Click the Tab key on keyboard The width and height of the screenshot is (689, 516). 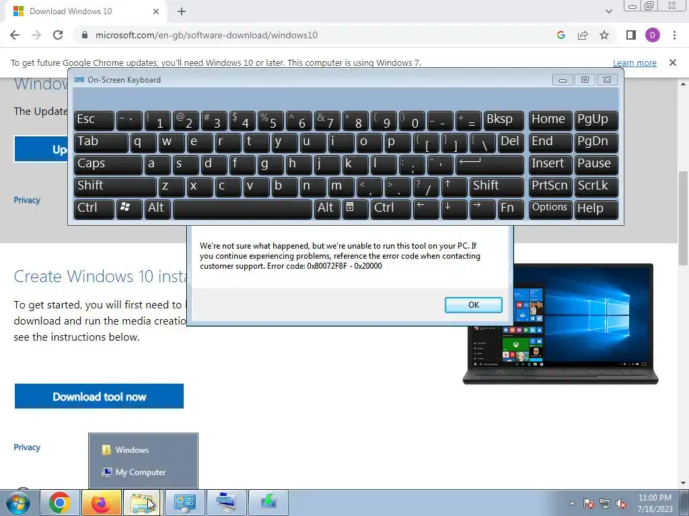[101, 142]
